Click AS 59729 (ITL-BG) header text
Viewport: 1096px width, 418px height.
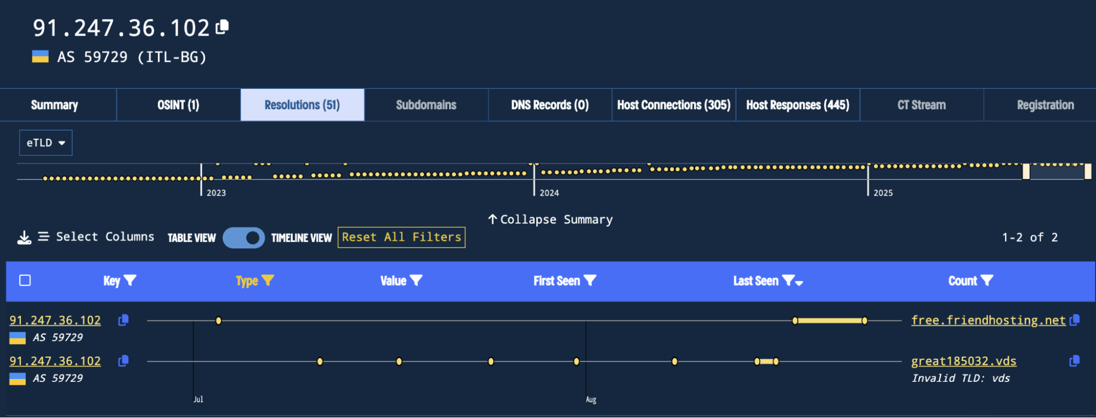pyautogui.click(x=132, y=57)
